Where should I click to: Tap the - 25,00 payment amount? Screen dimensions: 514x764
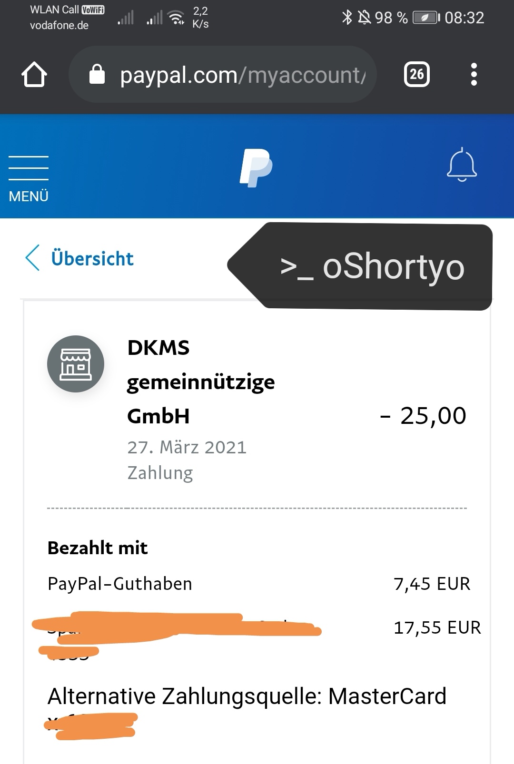point(423,416)
